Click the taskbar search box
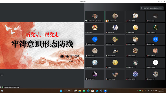Image resolution: width=166 pixels, height=93 pixels. point(68,91)
